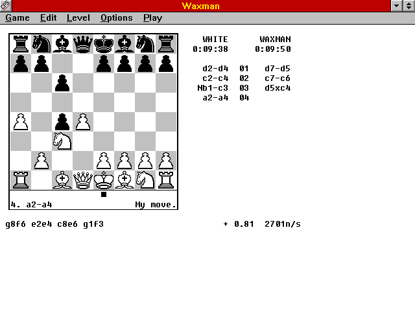Select the white rook on h1

click(166, 180)
